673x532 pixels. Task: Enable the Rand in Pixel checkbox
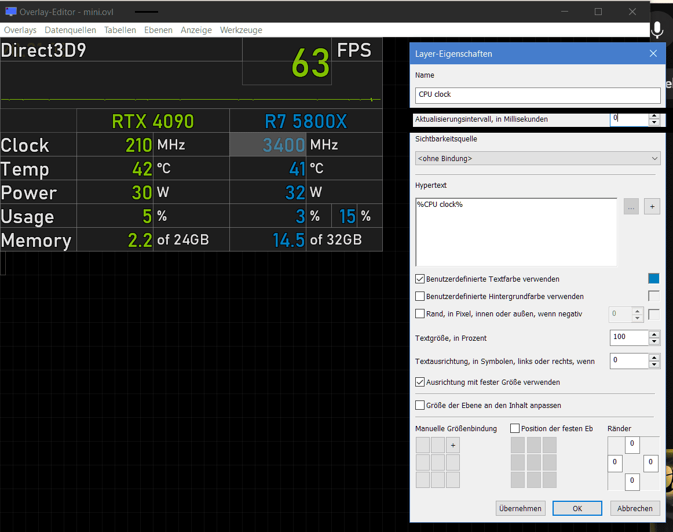pos(420,314)
